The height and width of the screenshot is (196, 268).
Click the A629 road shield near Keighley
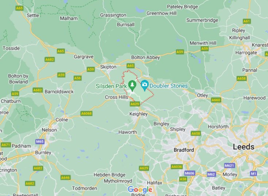click(135, 104)
